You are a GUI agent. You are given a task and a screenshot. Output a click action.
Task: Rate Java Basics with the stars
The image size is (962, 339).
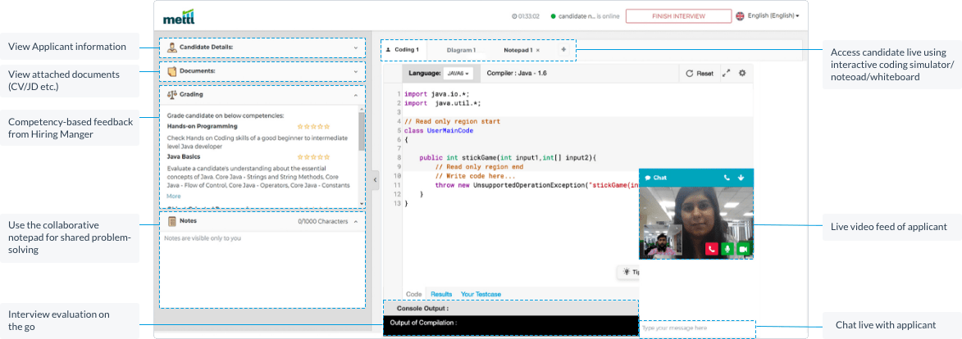tap(313, 157)
